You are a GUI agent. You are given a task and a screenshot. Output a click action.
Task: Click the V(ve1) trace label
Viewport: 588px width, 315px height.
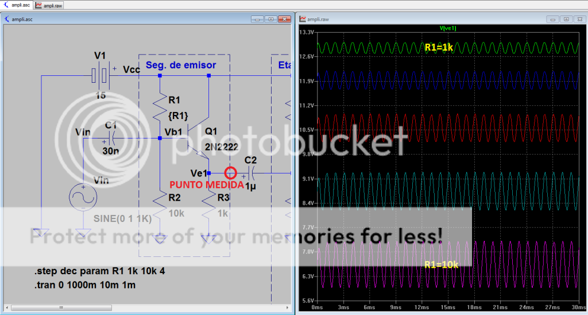tap(448, 28)
